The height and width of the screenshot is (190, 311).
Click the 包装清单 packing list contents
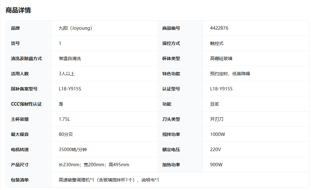(109, 180)
